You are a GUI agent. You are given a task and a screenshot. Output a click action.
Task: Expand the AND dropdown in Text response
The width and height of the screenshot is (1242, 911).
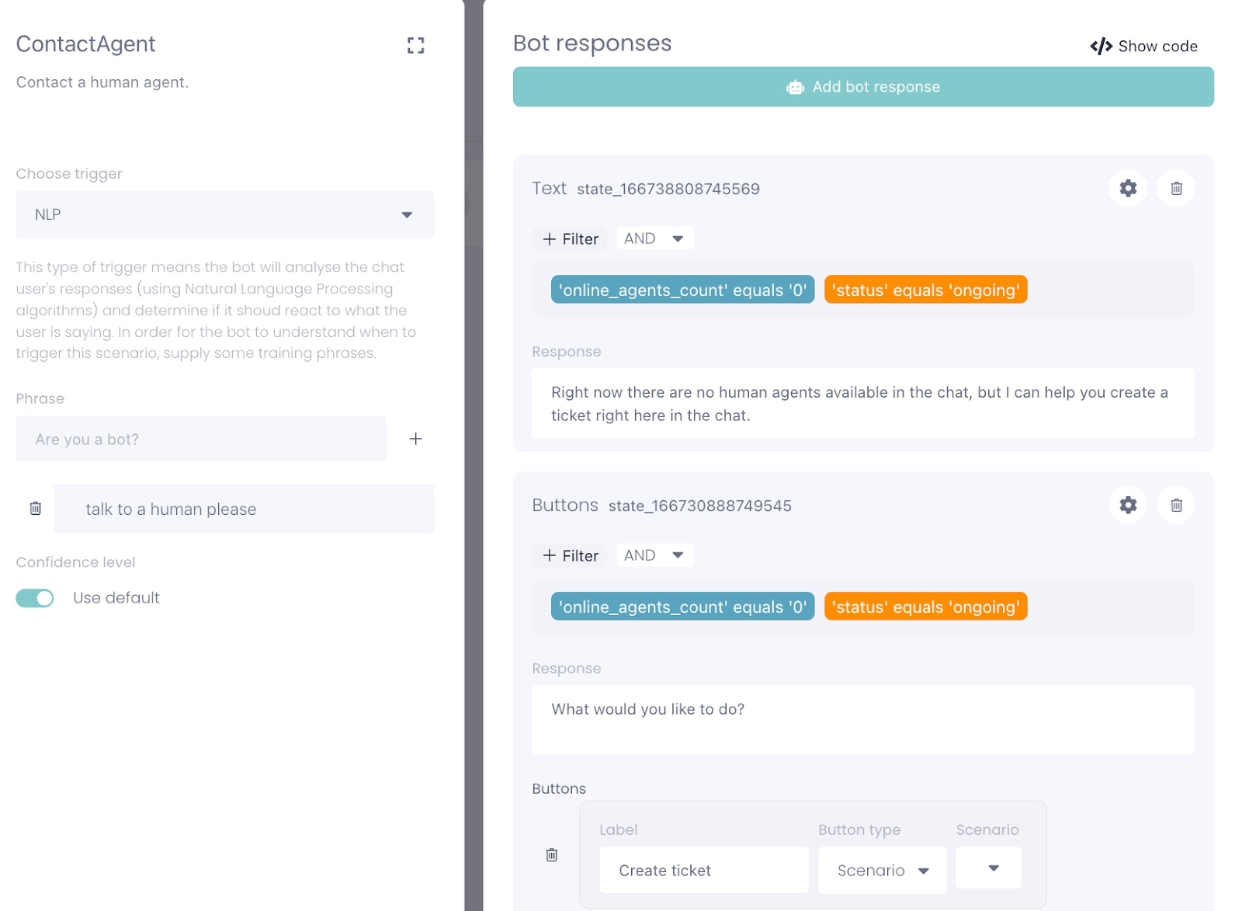[x=654, y=238]
